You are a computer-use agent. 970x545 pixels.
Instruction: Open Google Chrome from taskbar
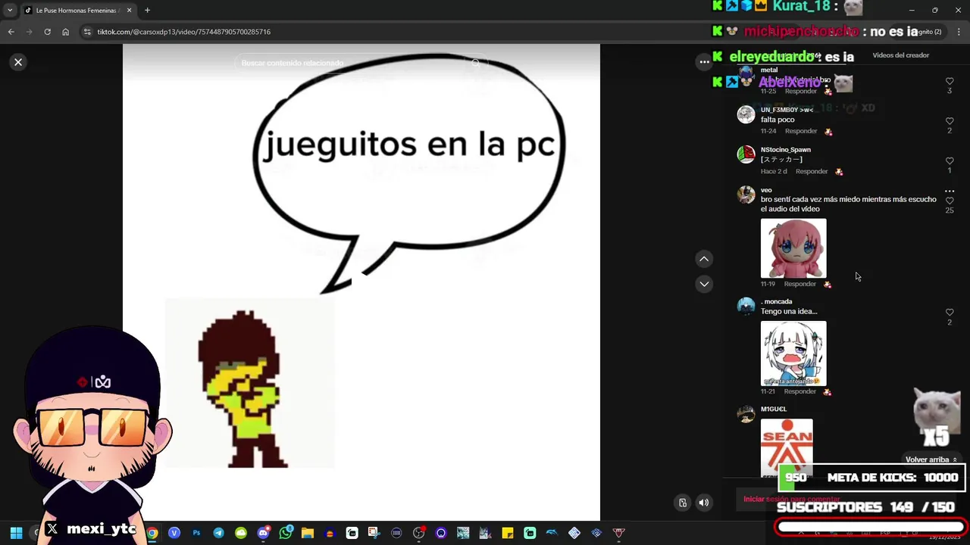click(152, 533)
